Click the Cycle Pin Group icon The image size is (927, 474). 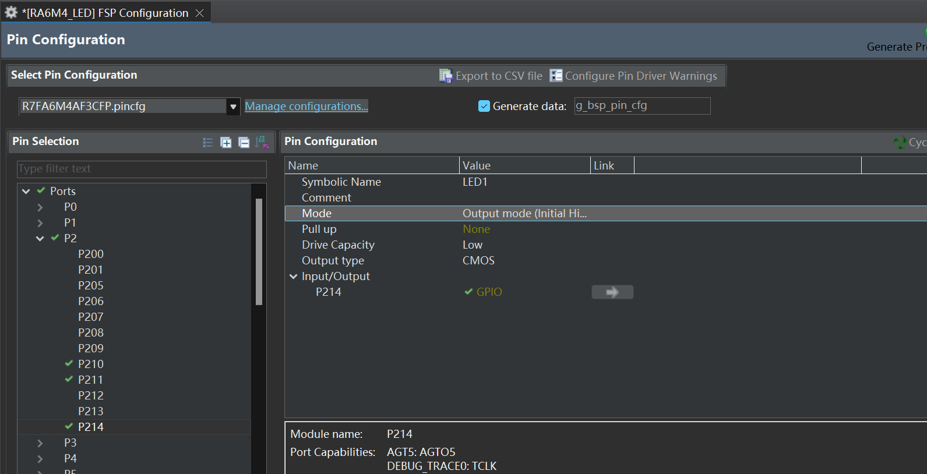(x=900, y=142)
